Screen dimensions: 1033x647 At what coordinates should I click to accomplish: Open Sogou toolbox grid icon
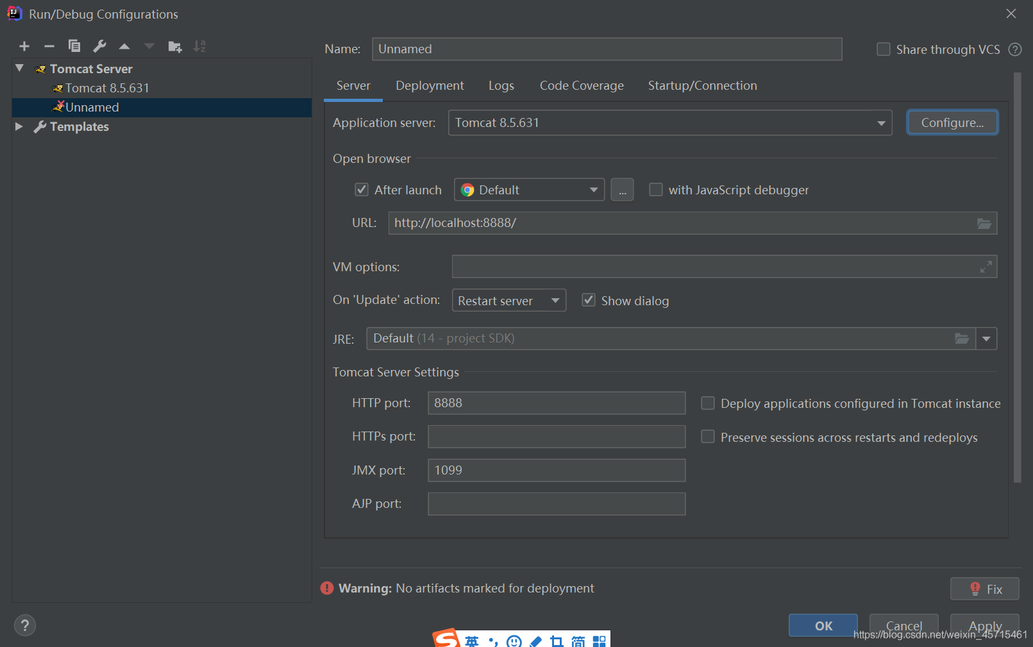(600, 641)
